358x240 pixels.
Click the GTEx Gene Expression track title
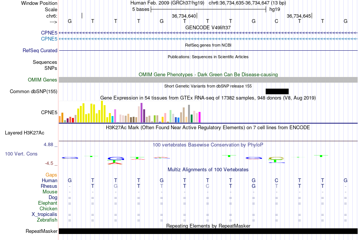(x=208, y=98)
